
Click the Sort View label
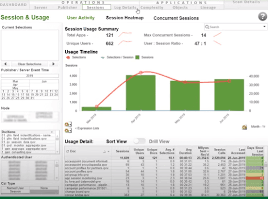(x=117, y=142)
